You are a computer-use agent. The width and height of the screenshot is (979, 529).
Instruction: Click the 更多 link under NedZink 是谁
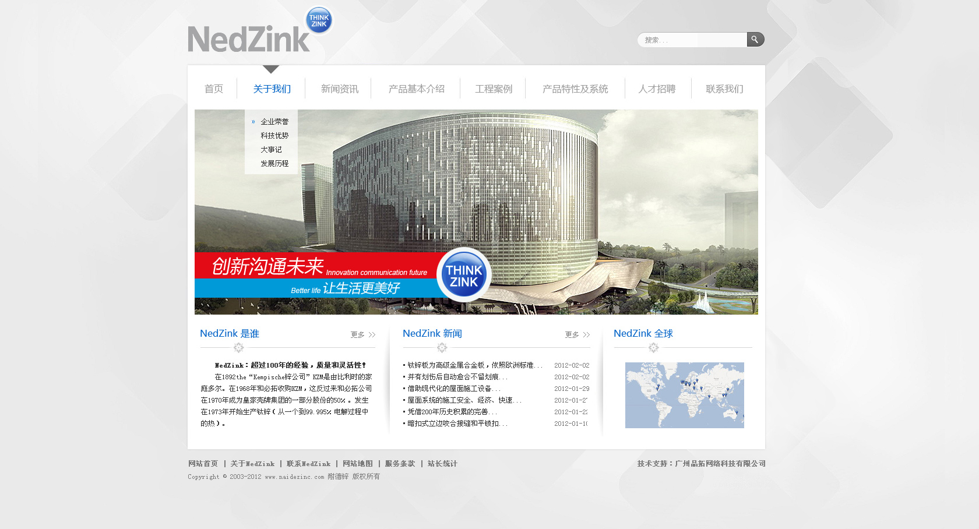point(358,335)
